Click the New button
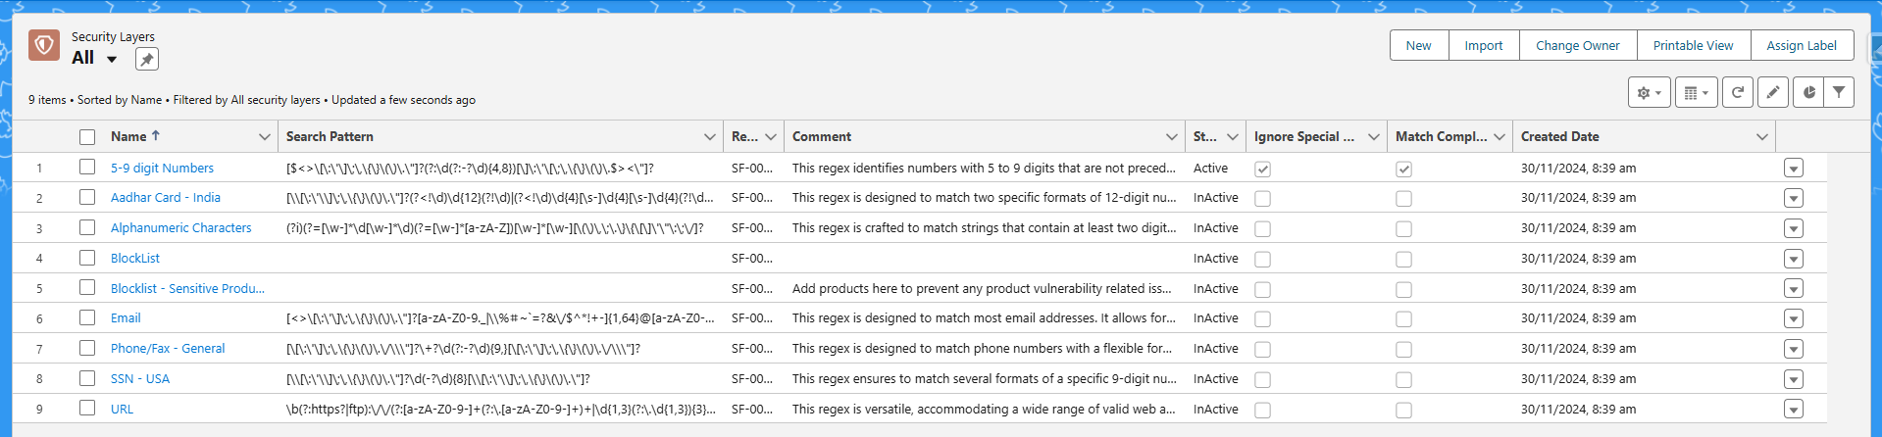This screenshot has height=437, width=1882. [x=1418, y=45]
